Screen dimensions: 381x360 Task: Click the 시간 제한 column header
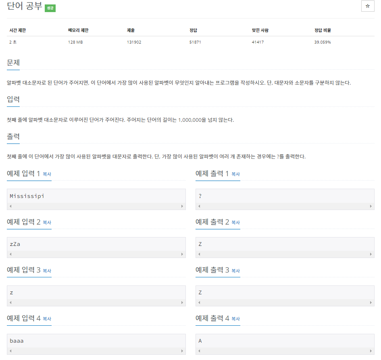click(x=17, y=30)
